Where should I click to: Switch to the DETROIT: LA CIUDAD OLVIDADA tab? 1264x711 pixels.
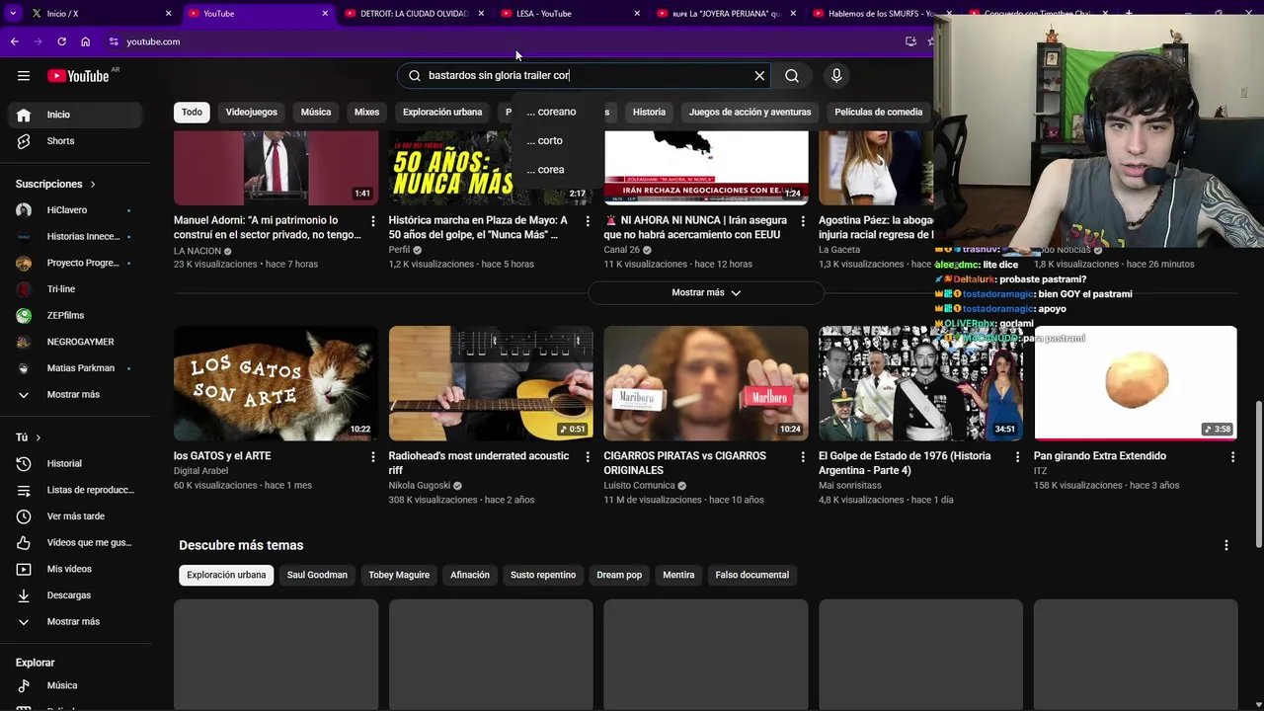coord(415,14)
